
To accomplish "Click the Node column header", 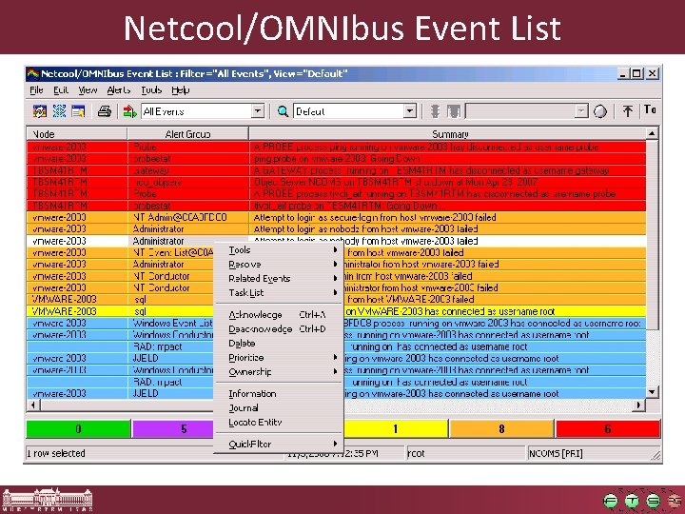I will 77,134.
